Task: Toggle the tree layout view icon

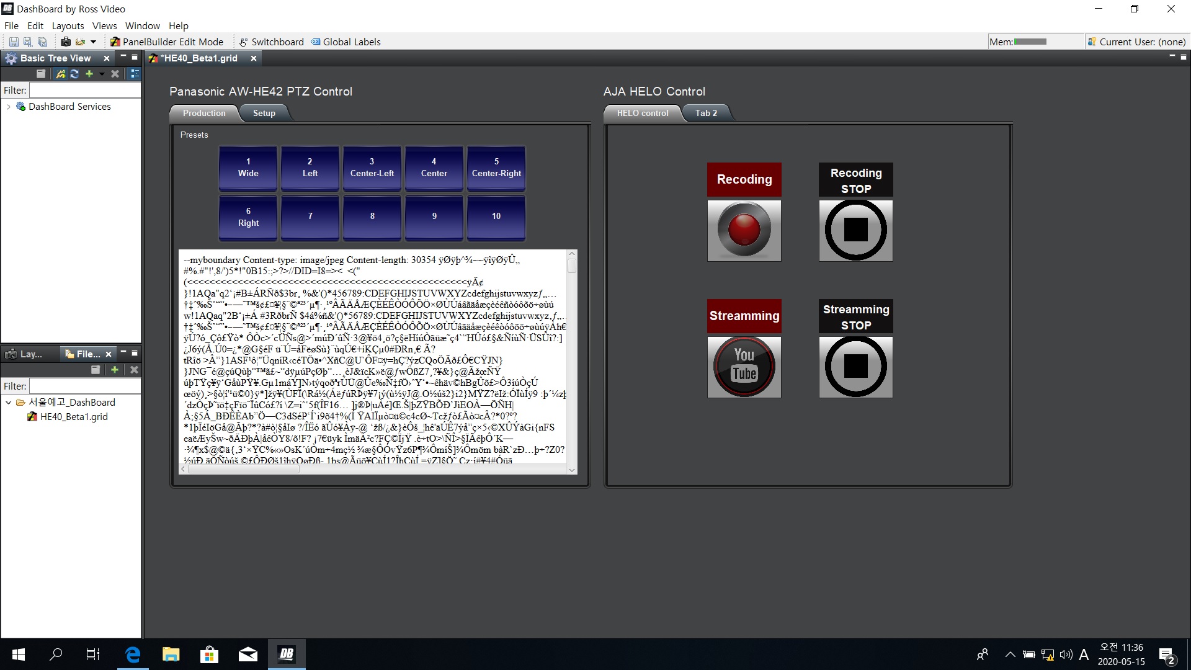Action: coord(134,74)
